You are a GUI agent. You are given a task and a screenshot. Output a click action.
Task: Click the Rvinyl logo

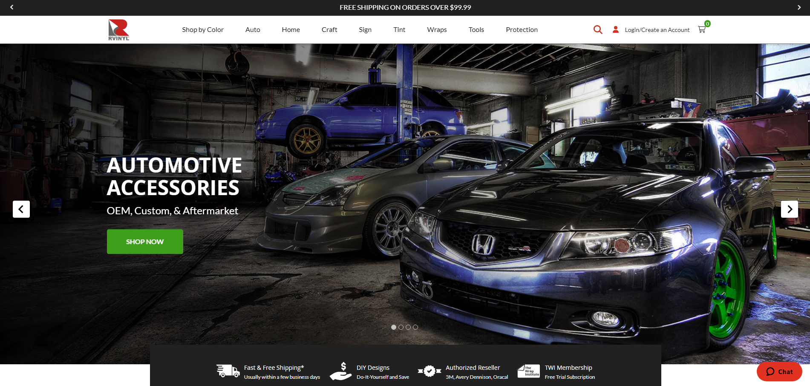118,30
